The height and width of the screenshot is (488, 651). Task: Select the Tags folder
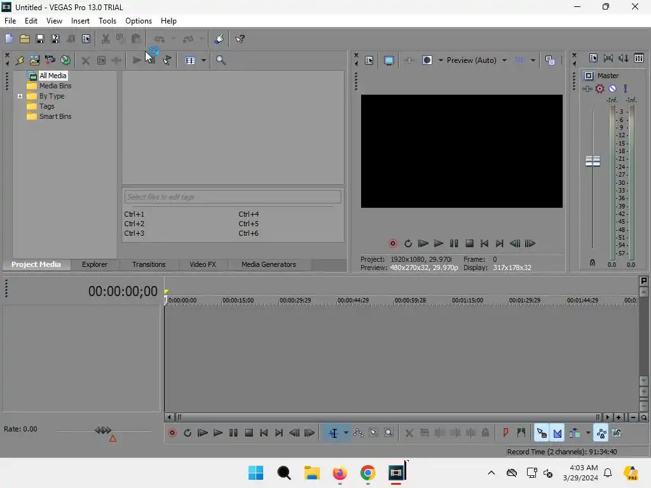pos(46,106)
